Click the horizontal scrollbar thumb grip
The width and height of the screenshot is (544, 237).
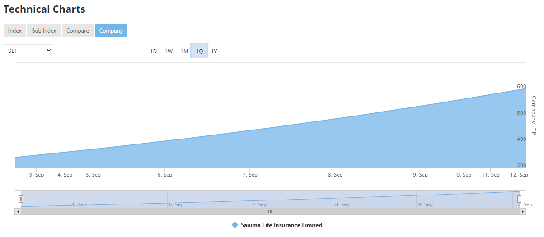270,211
